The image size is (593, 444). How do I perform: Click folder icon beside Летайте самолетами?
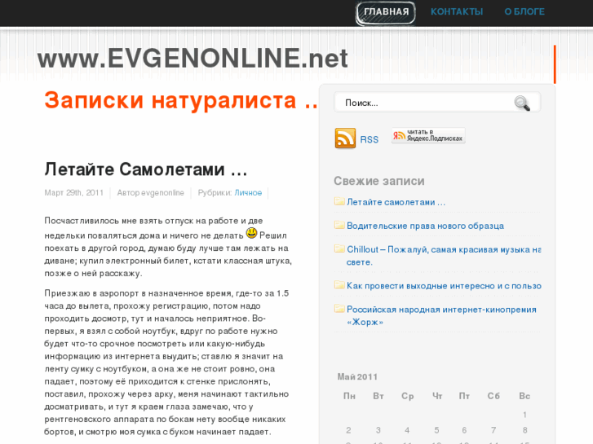[339, 201]
